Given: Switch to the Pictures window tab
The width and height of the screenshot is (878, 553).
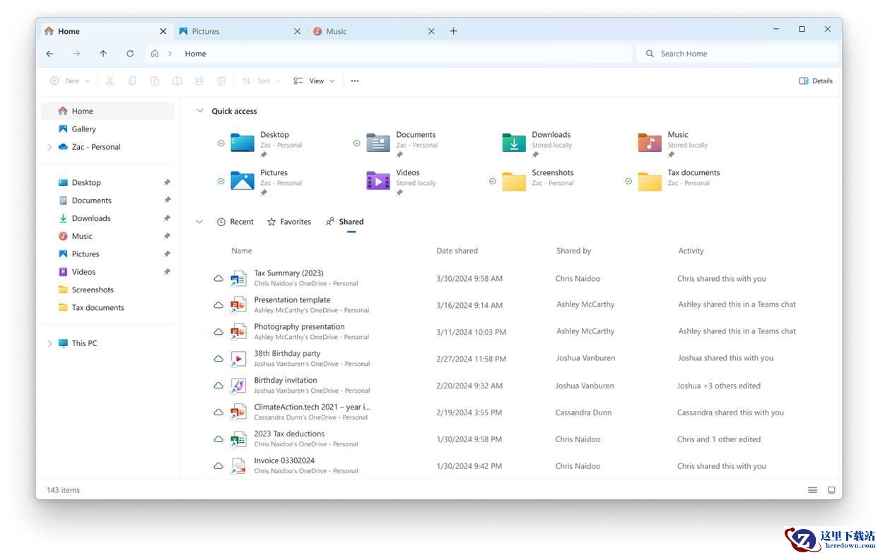Looking at the screenshot, I should (240, 31).
